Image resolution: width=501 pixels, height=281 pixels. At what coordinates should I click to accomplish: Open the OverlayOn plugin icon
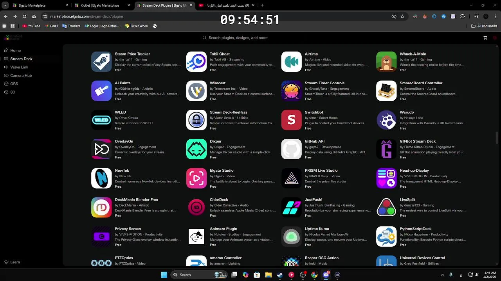click(101, 149)
